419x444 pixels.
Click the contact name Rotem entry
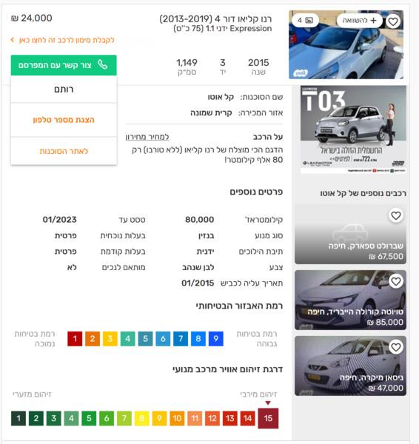(64, 90)
